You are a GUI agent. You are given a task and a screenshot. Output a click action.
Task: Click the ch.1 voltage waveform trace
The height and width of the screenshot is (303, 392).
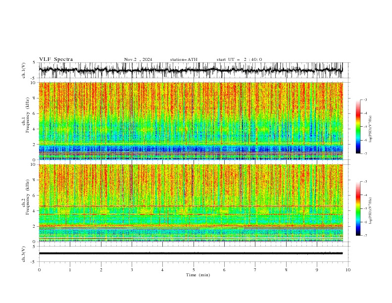(x=191, y=70)
